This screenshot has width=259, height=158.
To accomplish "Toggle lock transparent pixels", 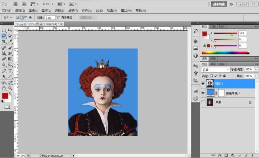I will [211, 76].
